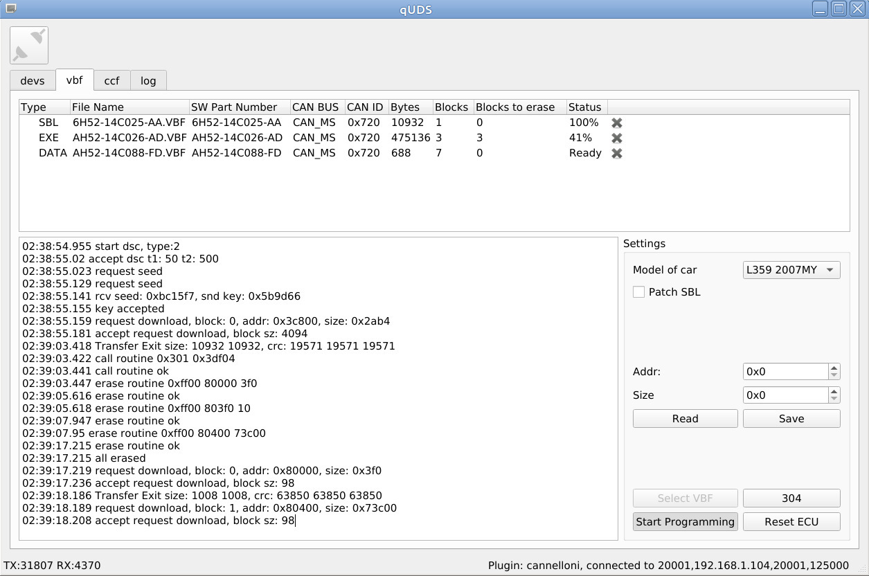
Task: Click the Blocks to erase column header
Action: click(x=519, y=107)
